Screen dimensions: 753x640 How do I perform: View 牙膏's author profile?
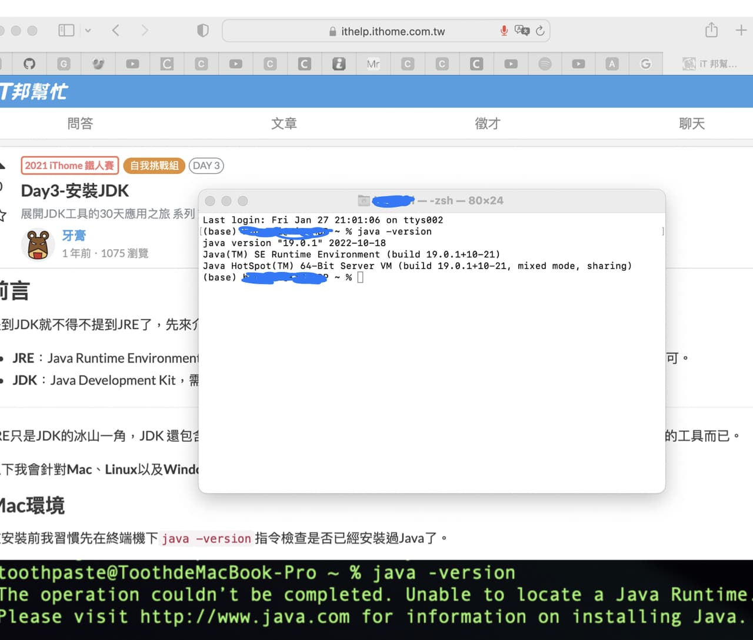click(x=74, y=235)
